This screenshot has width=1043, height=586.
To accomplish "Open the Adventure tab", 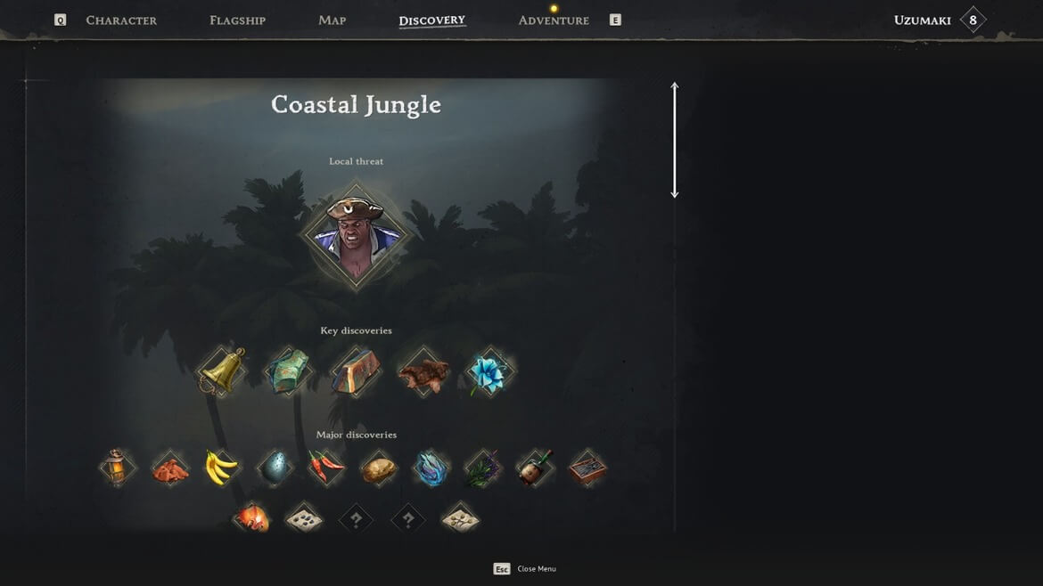I will [x=554, y=20].
